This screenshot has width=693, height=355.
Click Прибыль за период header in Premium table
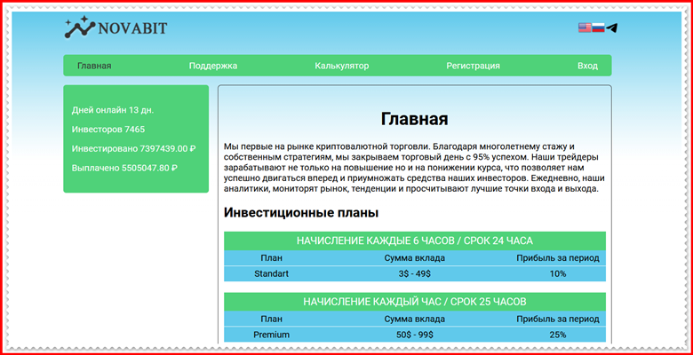[558, 319]
